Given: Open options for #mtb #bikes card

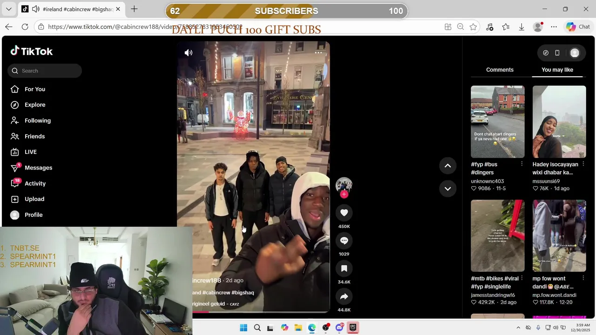Looking at the screenshot, I should (x=521, y=278).
